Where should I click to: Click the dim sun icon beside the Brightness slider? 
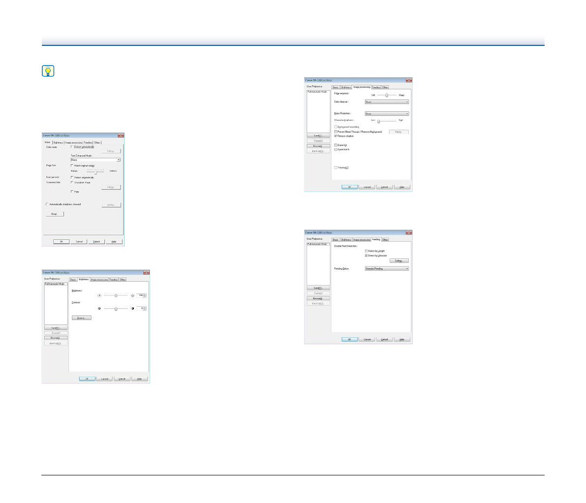[x=99, y=295]
